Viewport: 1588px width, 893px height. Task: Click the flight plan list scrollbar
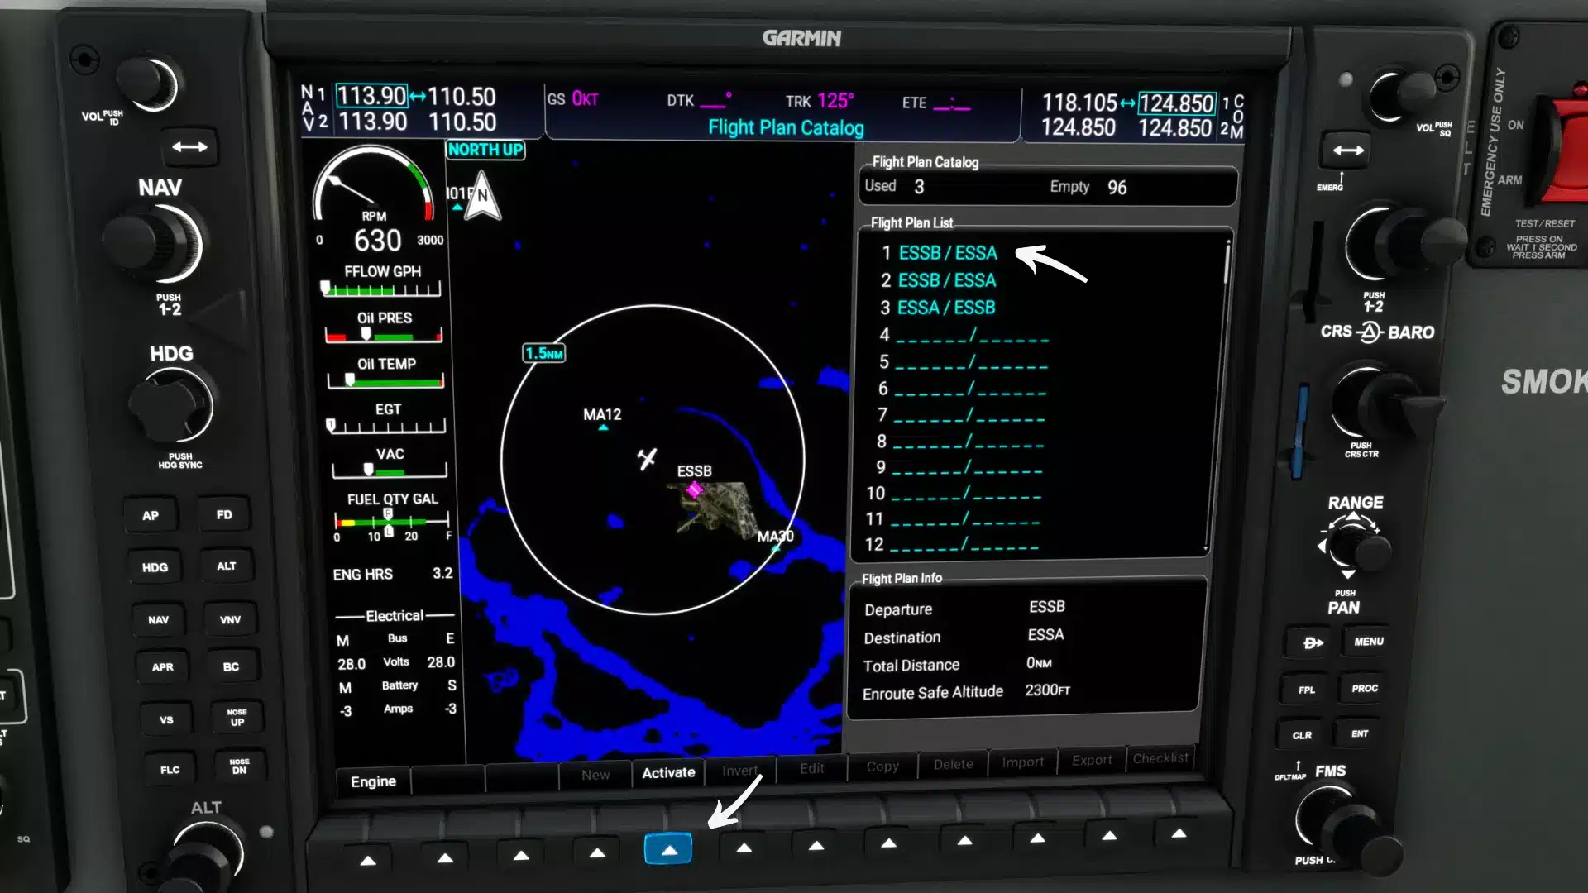[1227, 265]
